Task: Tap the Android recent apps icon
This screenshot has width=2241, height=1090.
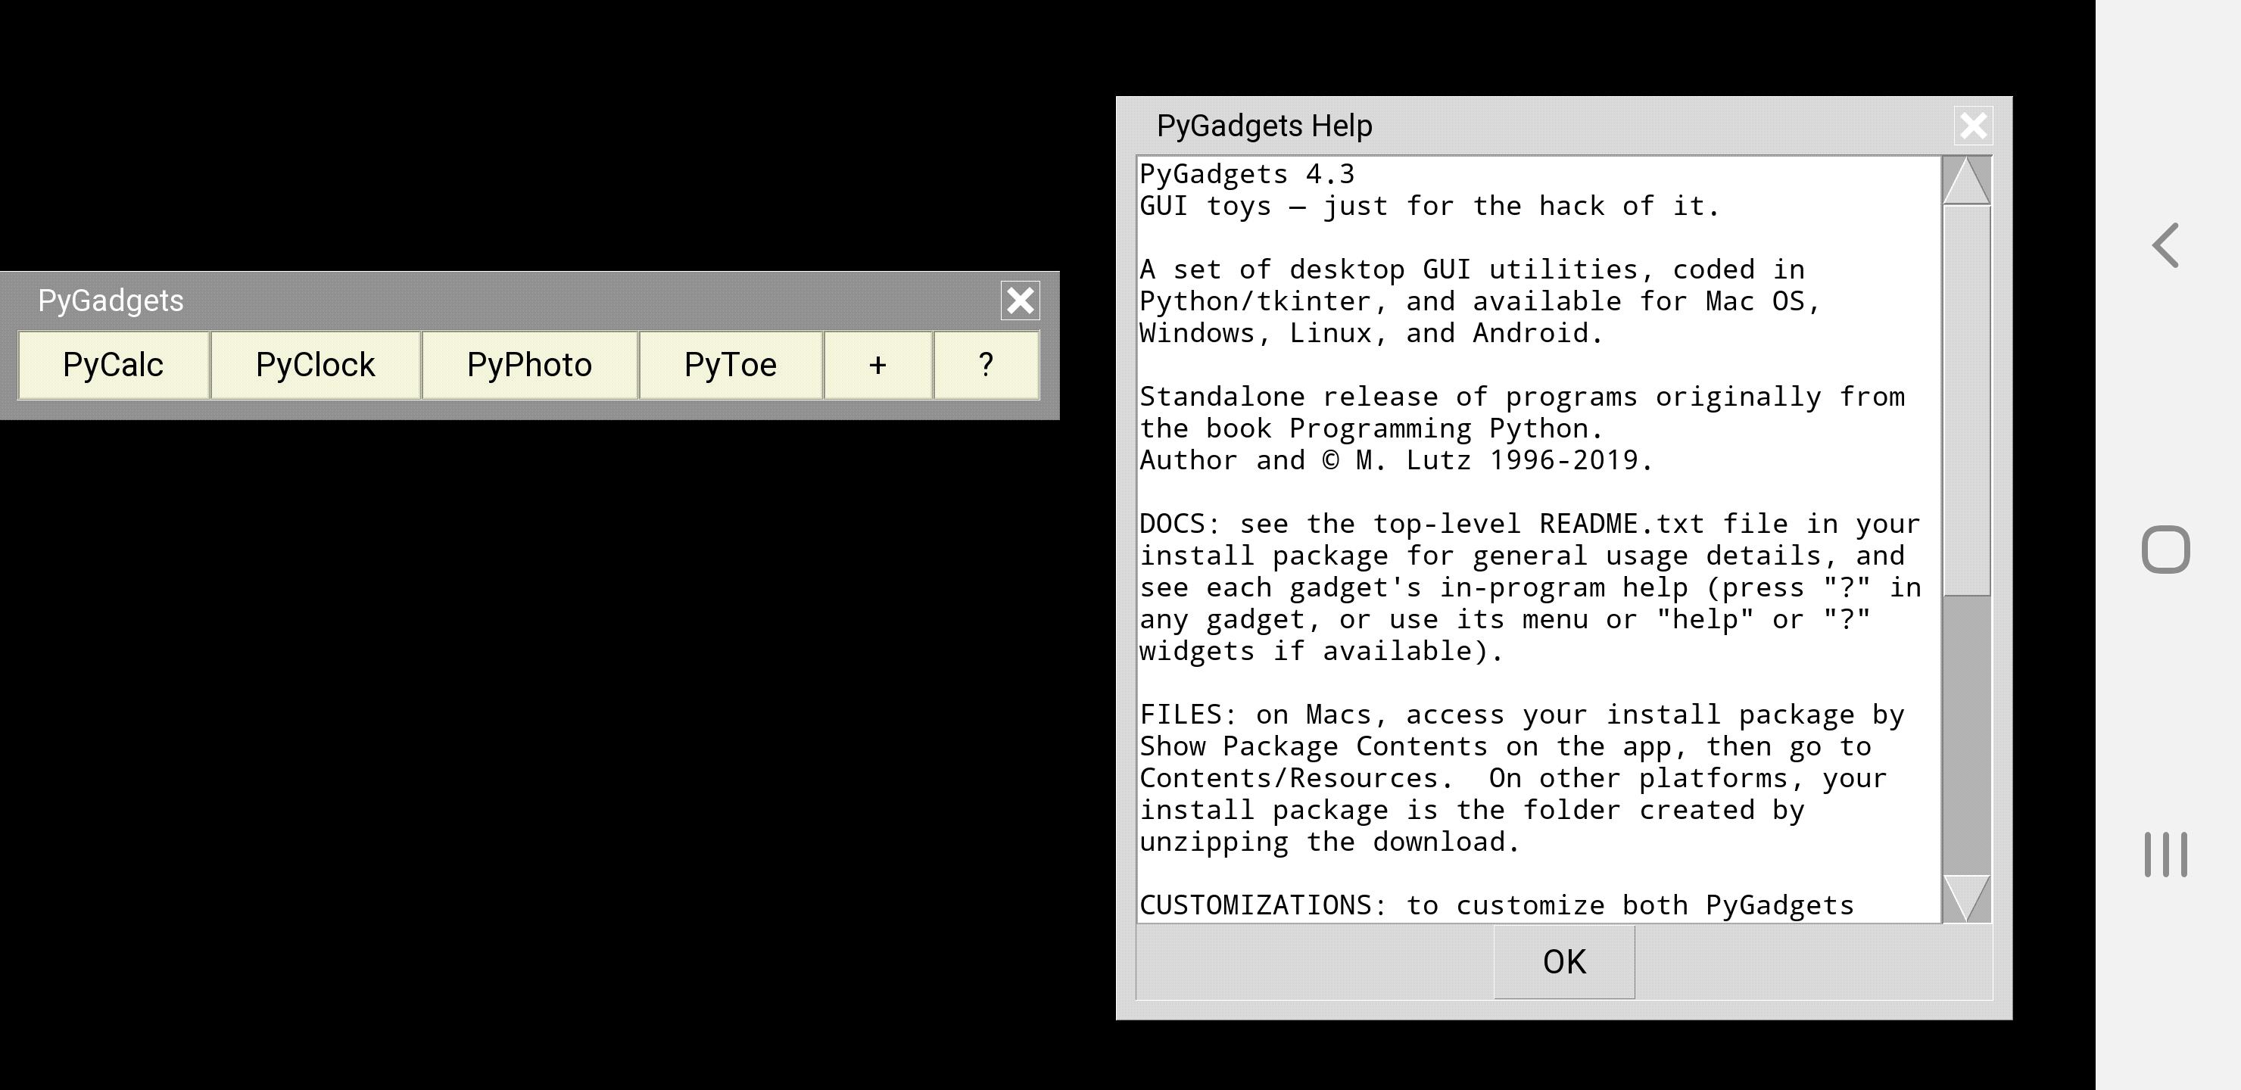Action: click(2165, 855)
